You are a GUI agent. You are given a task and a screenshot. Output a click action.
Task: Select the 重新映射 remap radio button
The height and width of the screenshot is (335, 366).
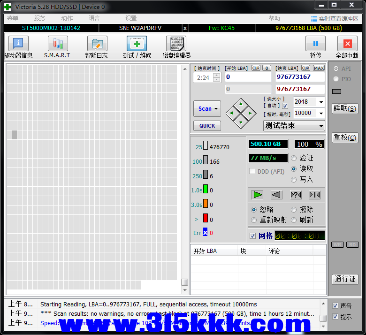(x=254, y=220)
